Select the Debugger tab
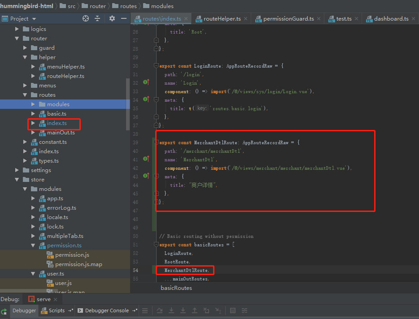The width and height of the screenshot is (419, 319). click(x=24, y=310)
